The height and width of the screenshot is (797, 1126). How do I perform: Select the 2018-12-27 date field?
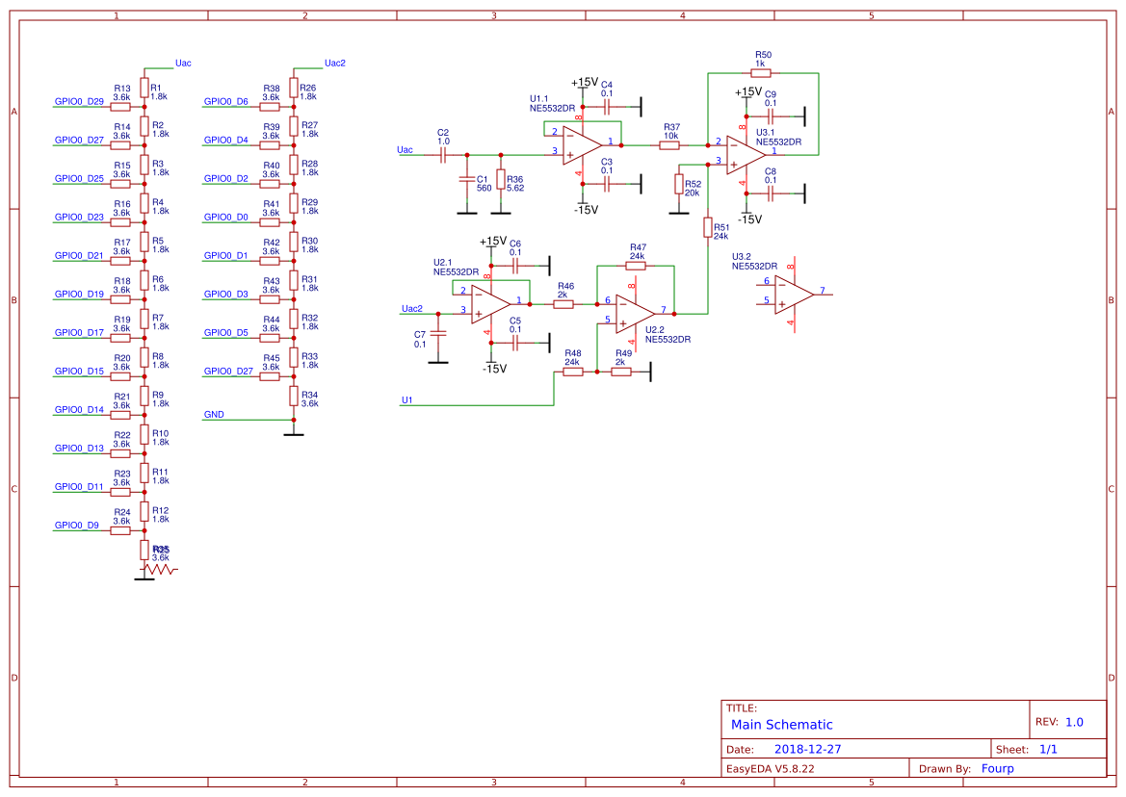(x=807, y=749)
